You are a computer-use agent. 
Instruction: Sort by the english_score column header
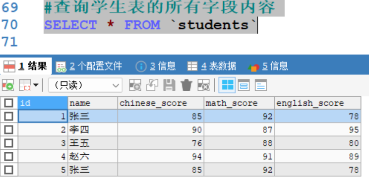(318, 103)
